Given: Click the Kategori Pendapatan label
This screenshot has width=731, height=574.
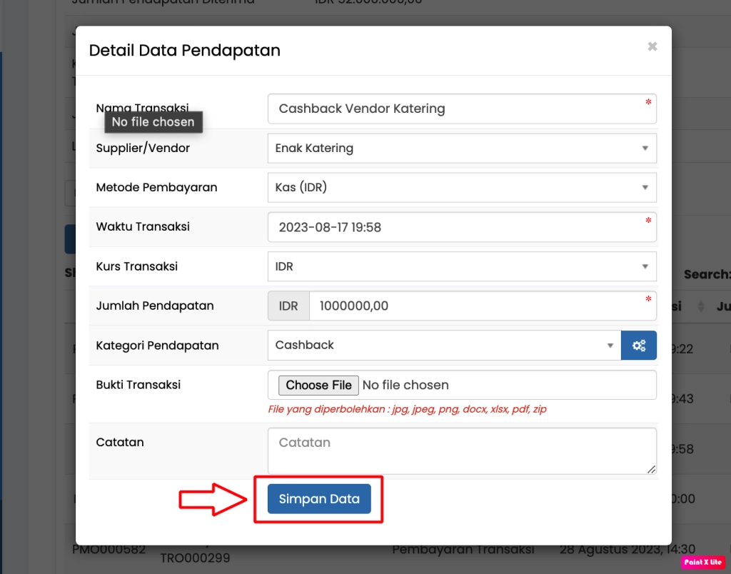Looking at the screenshot, I should [157, 346].
